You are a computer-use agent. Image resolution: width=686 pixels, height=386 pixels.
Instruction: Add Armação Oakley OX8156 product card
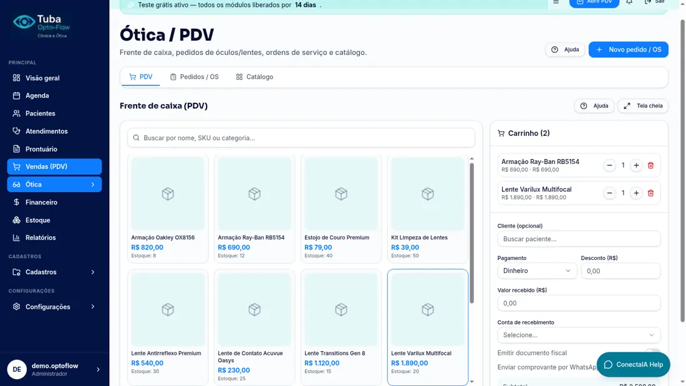(x=168, y=209)
